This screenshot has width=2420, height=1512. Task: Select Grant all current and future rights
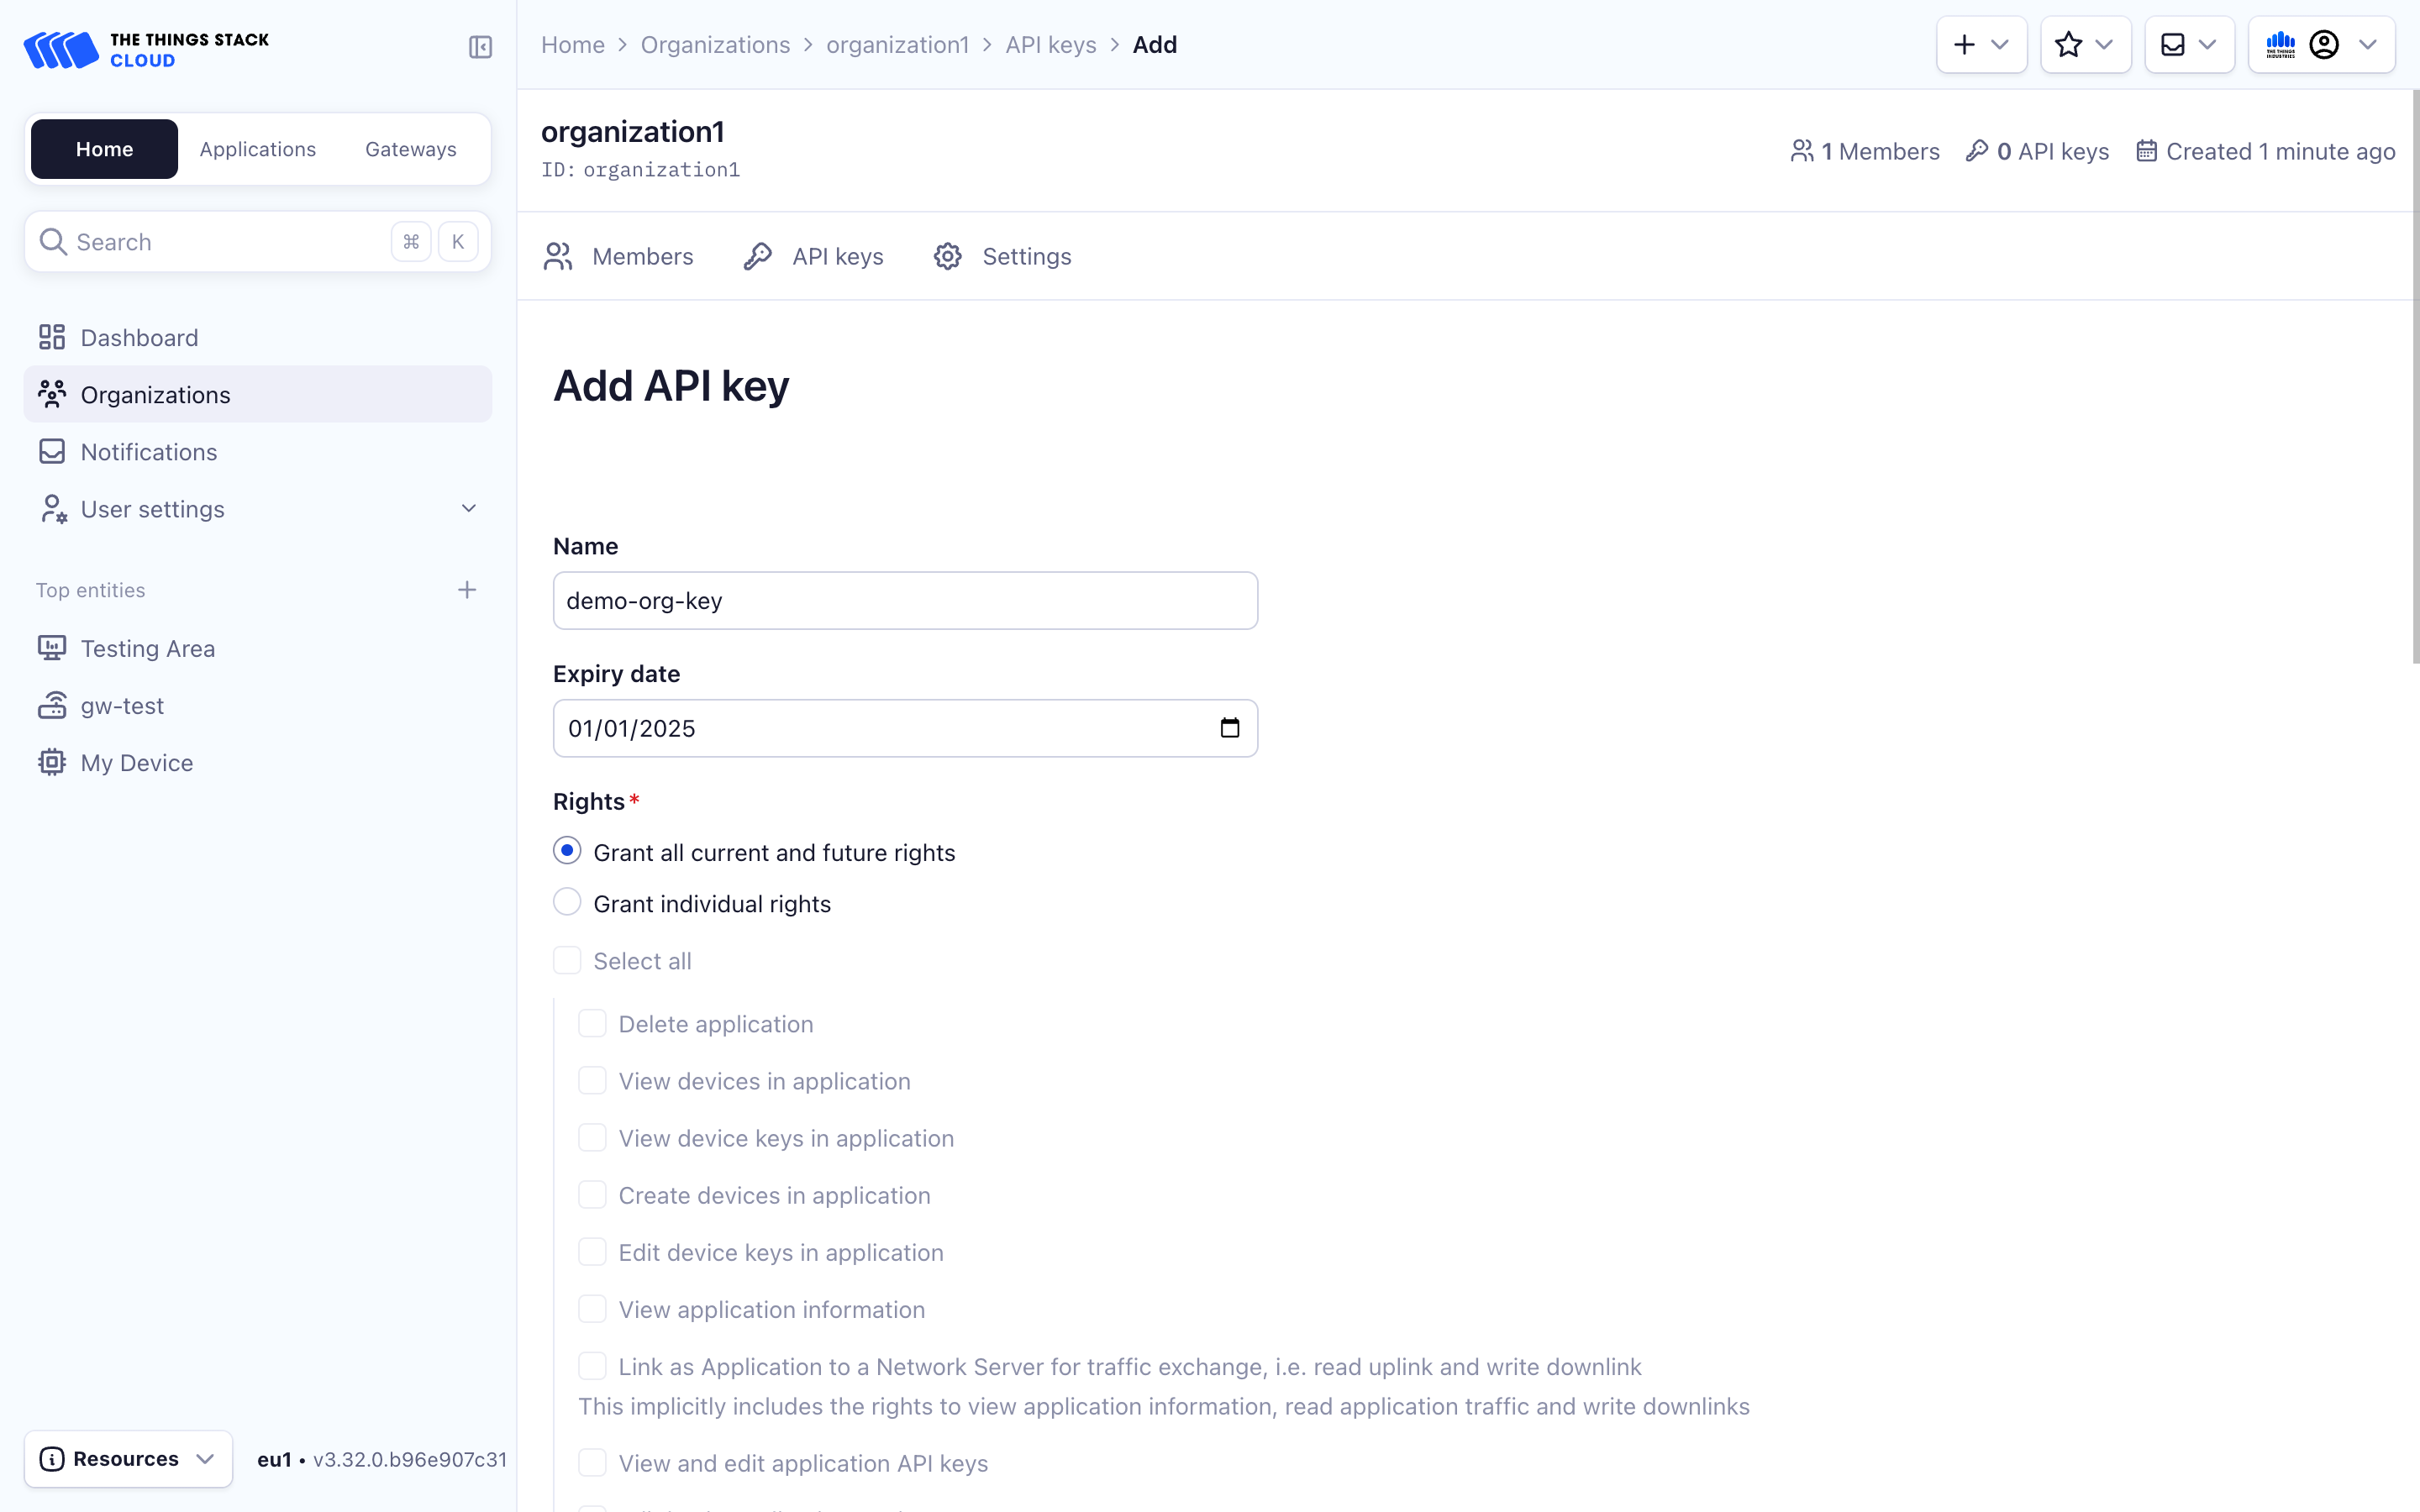[x=565, y=852]
